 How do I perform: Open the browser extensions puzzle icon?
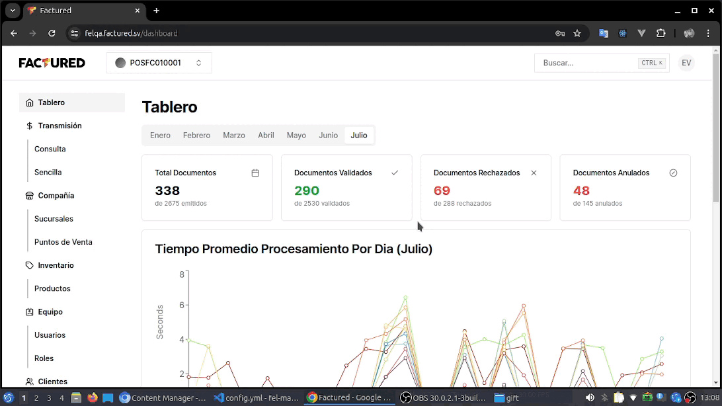661,33
